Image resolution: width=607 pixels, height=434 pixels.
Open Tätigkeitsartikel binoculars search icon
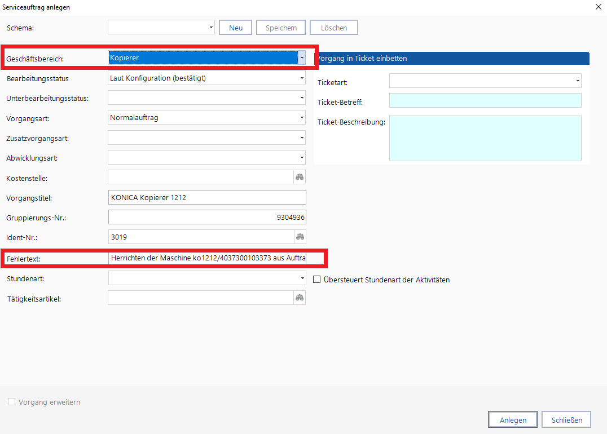(x=300, y=298)
